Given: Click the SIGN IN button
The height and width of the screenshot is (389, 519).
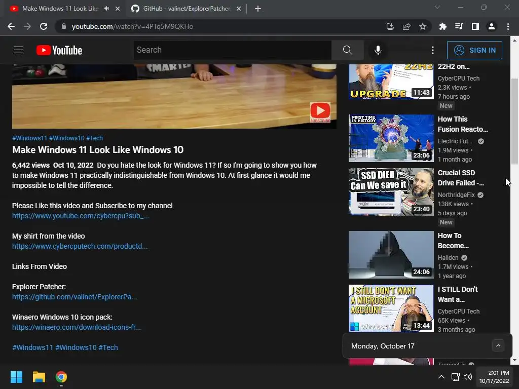Looking at the screenshot, I should coord(474,50).
